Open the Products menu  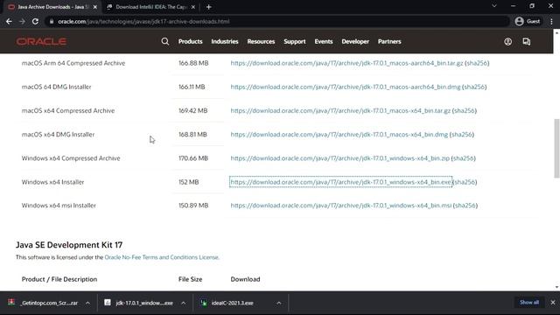(191, 41)
